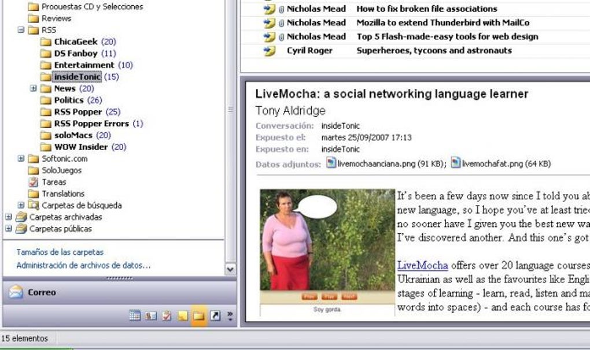Select the insideTonic folder
590x350 pixels.
click(78, 77)
